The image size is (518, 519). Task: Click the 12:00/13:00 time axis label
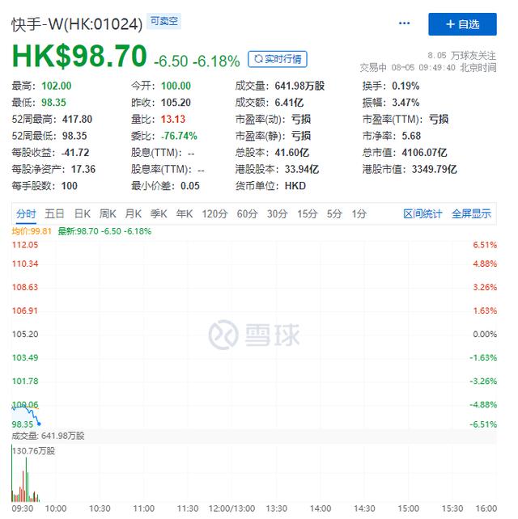[231, 508]
